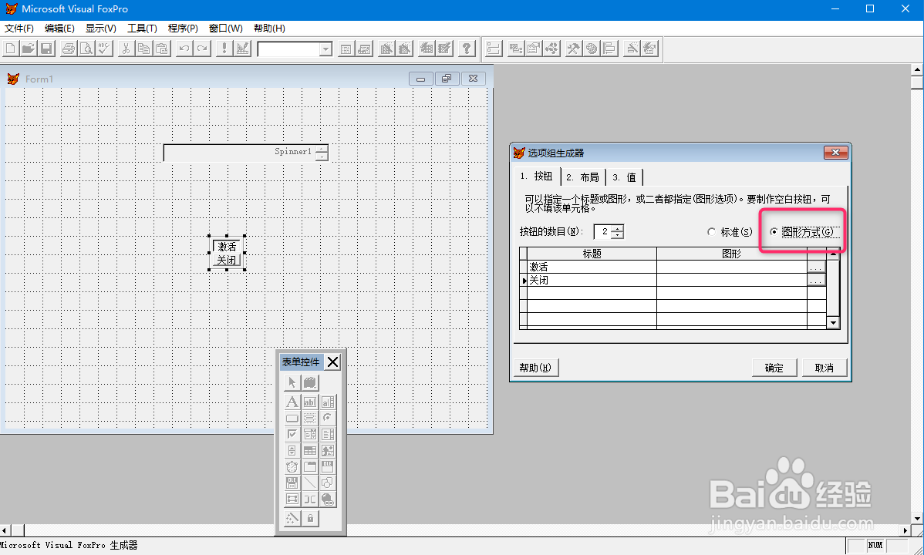This screenshot has height=555, width=924.
Task: Select the Page Frame control tool
Action: 310,467
